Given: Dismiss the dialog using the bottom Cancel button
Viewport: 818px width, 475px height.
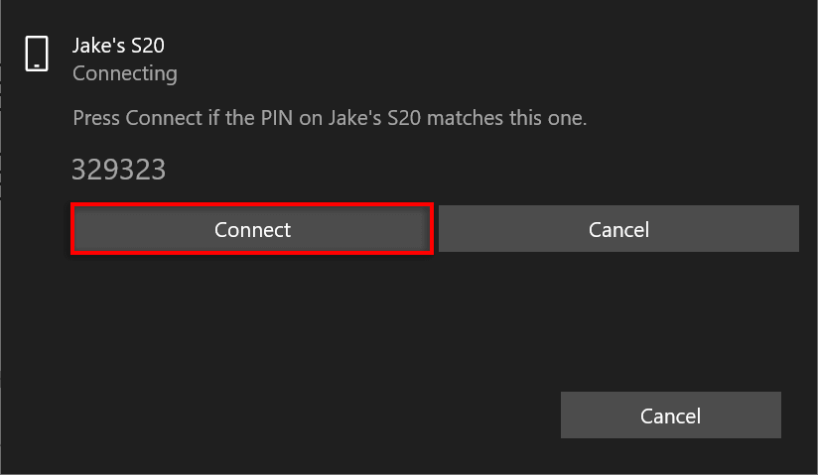Looking at the screenshot, I should click(671, 416).
